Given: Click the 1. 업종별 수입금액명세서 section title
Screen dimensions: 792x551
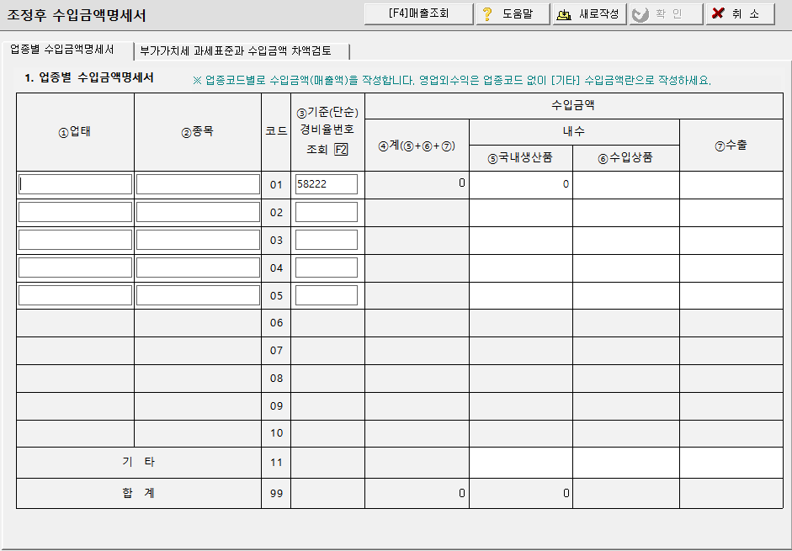Looking at the screenshot, I should (89, 78).
